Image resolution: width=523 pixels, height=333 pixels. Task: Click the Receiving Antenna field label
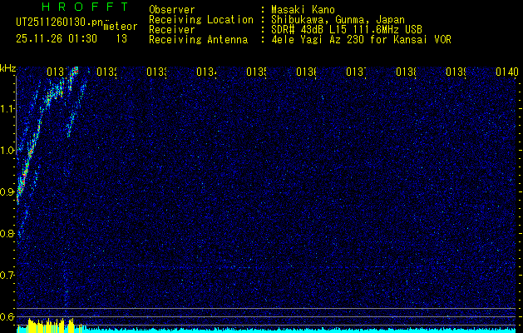coord(198,39)
